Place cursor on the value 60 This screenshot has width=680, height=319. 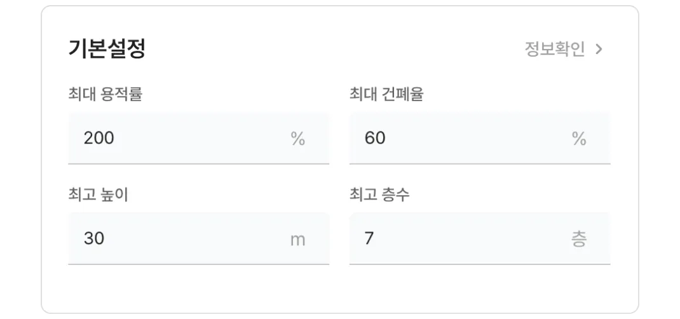[375, 138]
